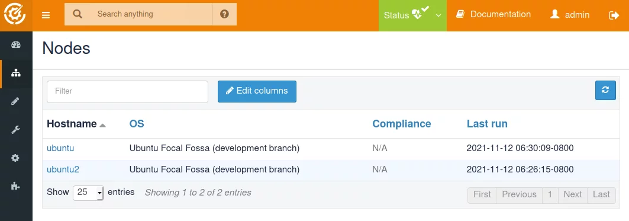Image resolution: width=629 pixels, height=221 pixels.
Task: Toggle the hamburger sidebar menu
Action: point(46,15)
